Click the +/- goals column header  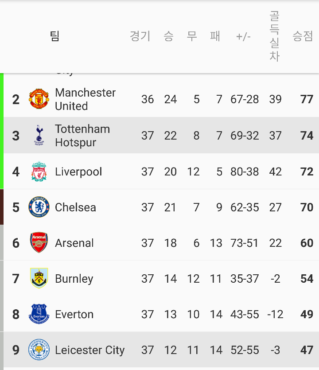(243, 37)
